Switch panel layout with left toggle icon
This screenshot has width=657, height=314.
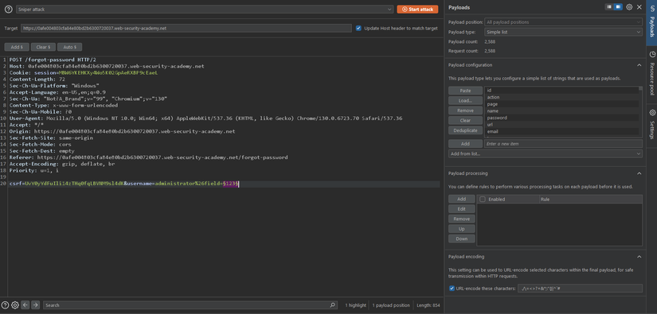pyautogui.click(x=610, y=7)
